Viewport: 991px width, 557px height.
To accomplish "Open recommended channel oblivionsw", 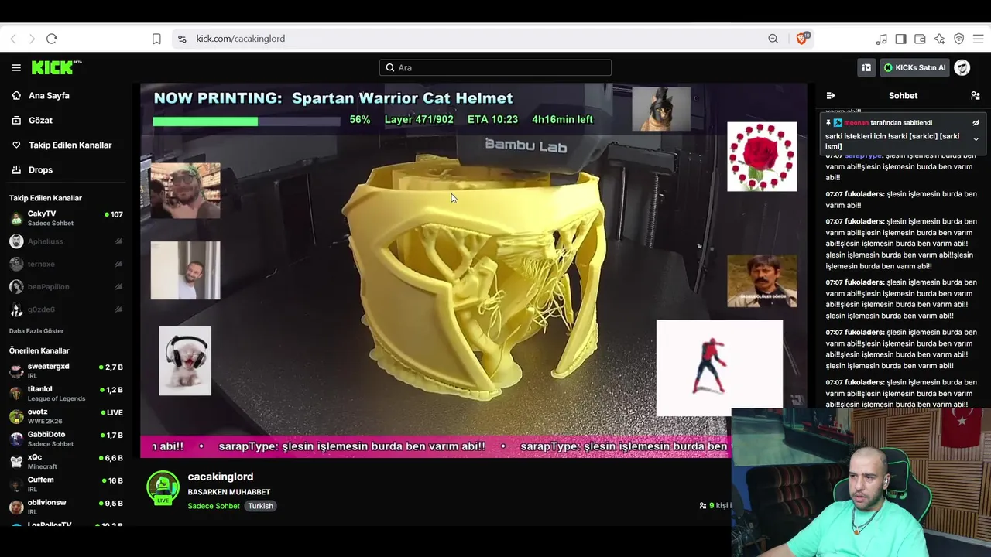I will point(66,507).
